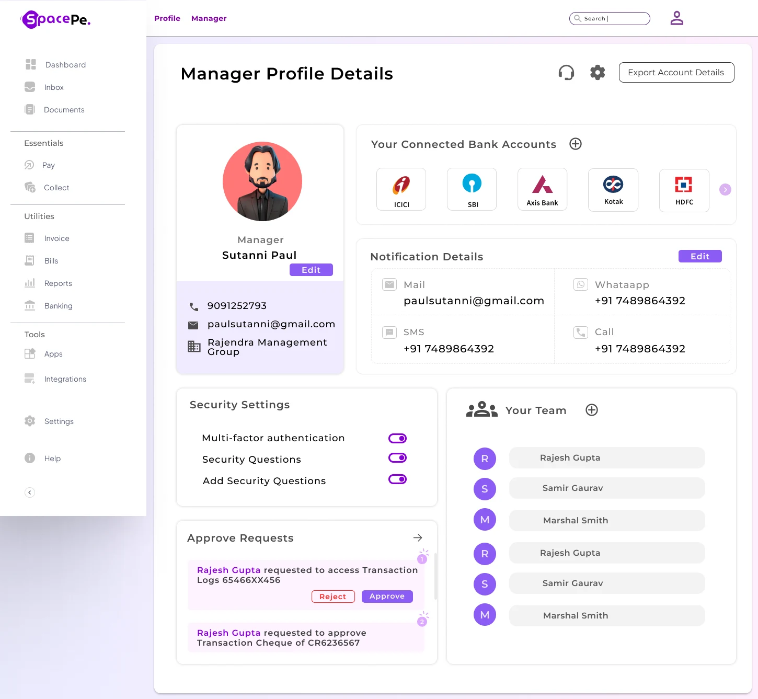Click the Call notification icon
758x699 pixels.
pos(581,332)
